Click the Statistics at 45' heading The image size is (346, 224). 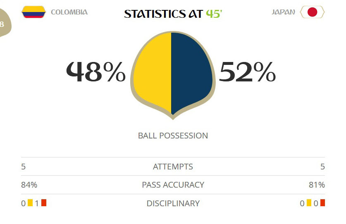(173, 14)
